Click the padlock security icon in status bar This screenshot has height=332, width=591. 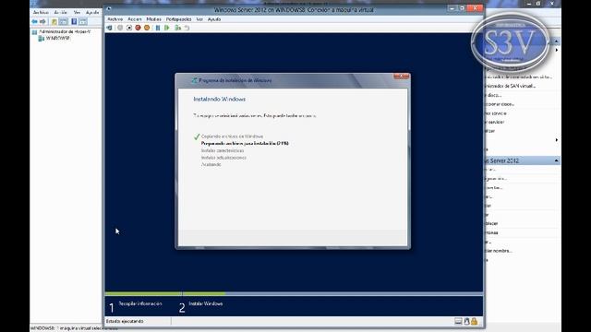pyautogui.click(x=474, y=321)
